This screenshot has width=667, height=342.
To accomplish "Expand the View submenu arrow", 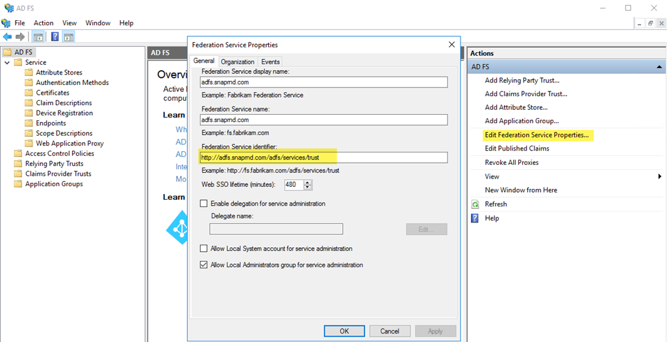I will click(x=661, y=177).
